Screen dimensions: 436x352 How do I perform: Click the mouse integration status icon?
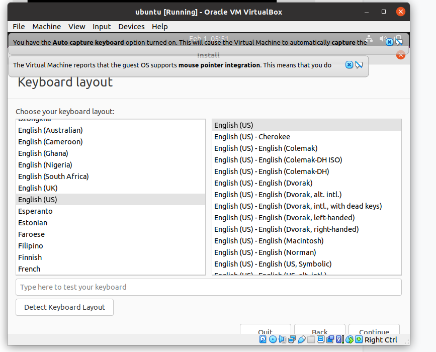349,339
